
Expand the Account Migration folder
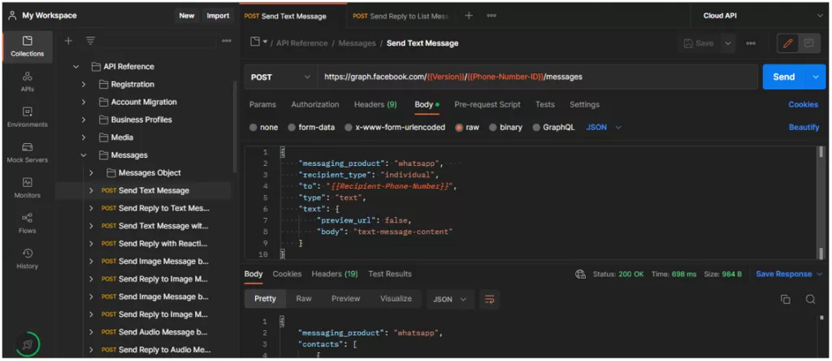coord(84,102)
